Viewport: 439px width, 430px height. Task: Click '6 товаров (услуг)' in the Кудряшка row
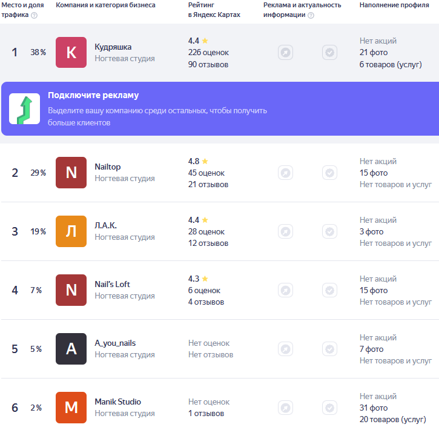[391, 64]
